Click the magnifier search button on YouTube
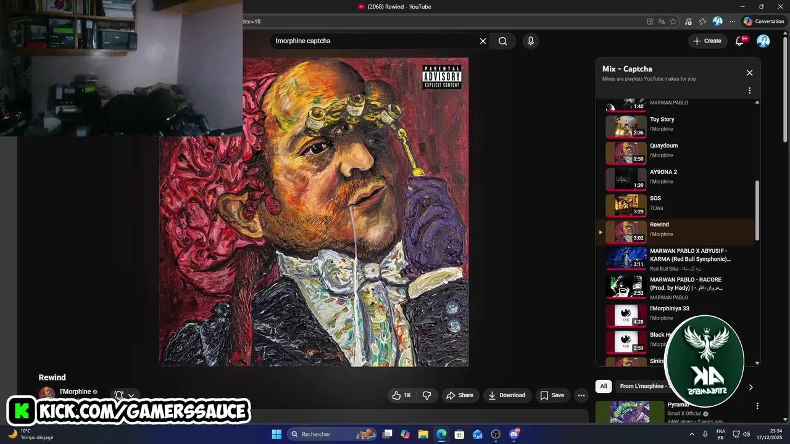Screen dimensions: 790x444 tap(503, 41)
